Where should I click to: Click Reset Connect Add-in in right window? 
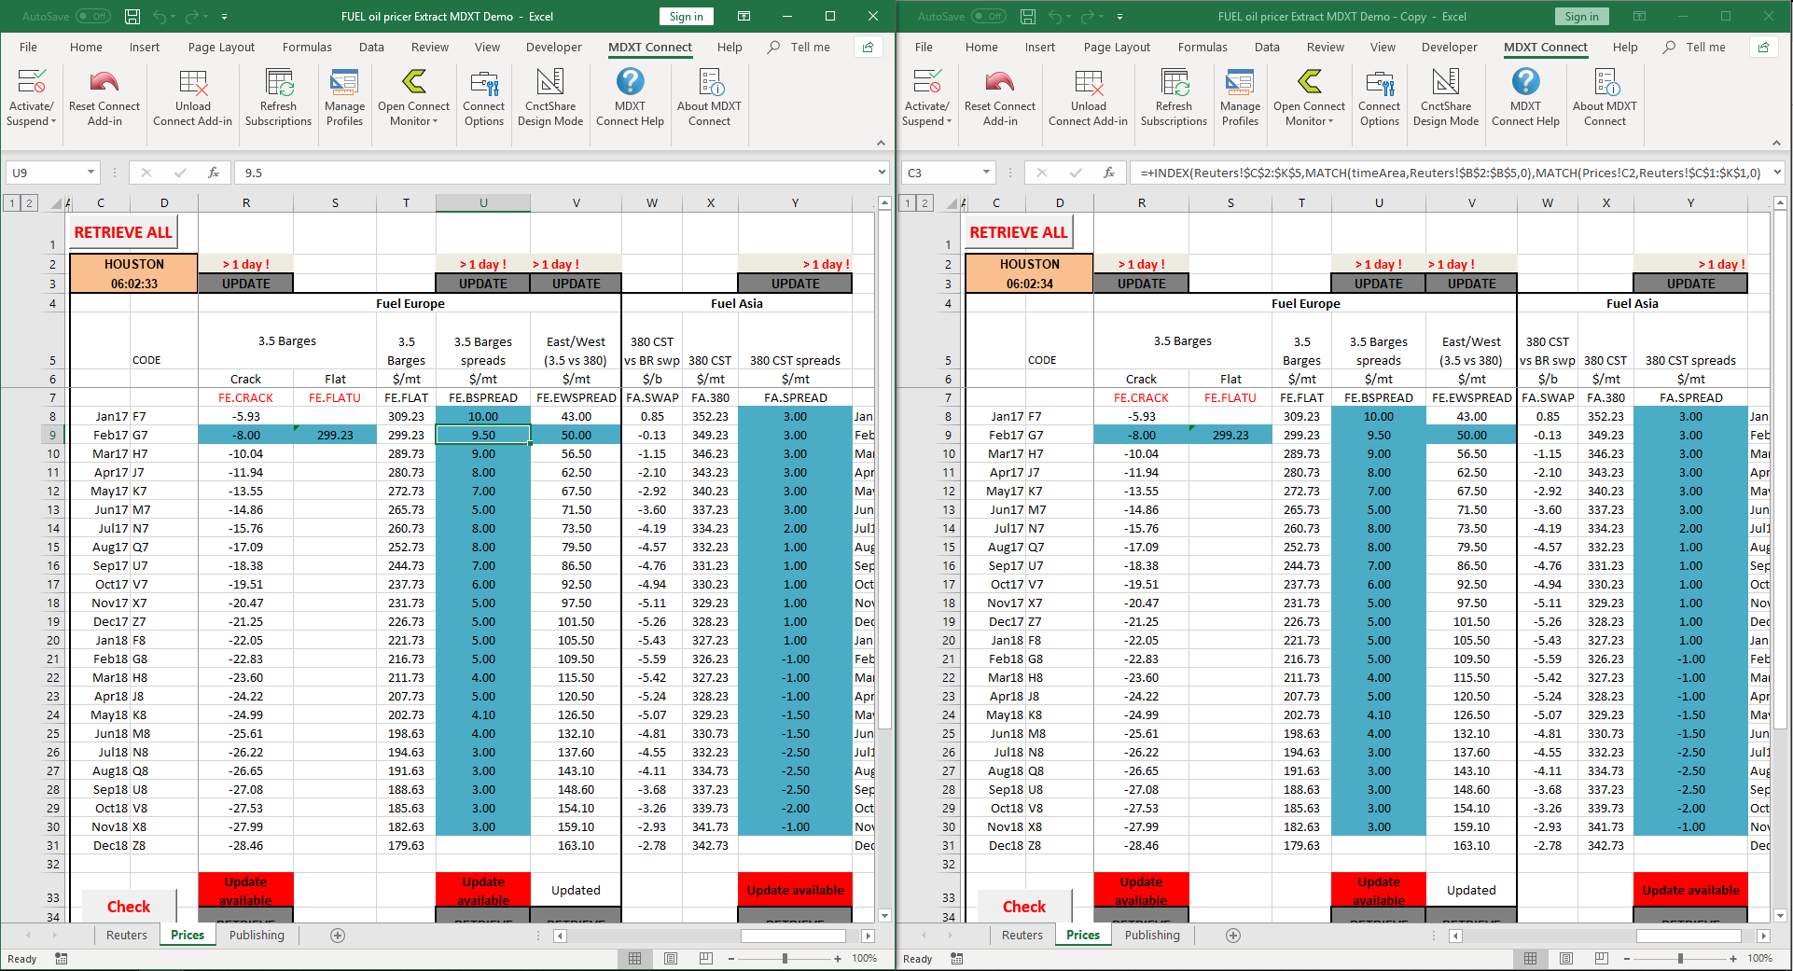(x=1000, y=97)
